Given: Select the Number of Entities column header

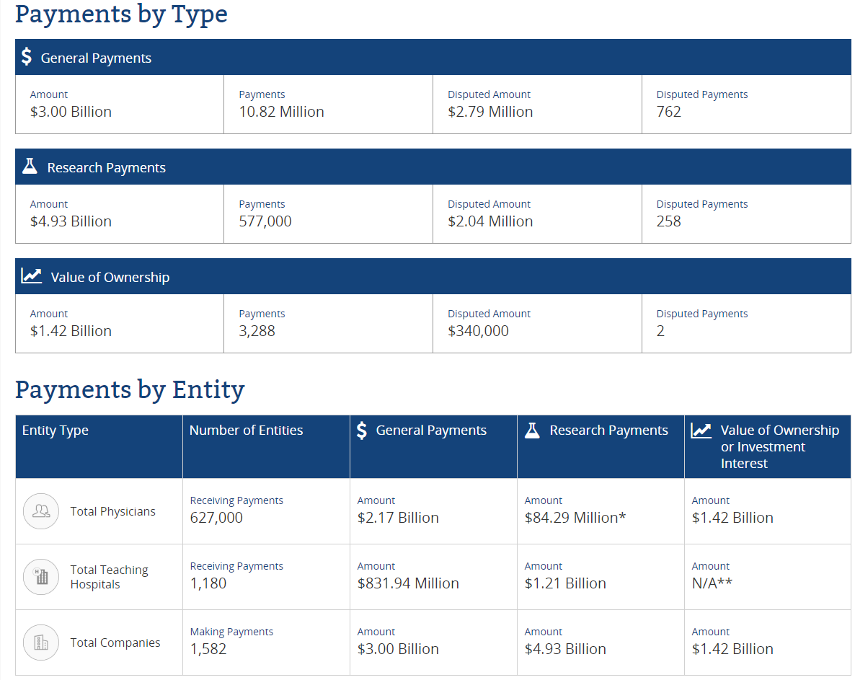Looking at the screenshot, I should [246, 430].
